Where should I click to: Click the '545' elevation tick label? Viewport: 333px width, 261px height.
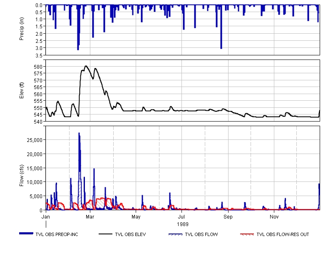(38, 114)
